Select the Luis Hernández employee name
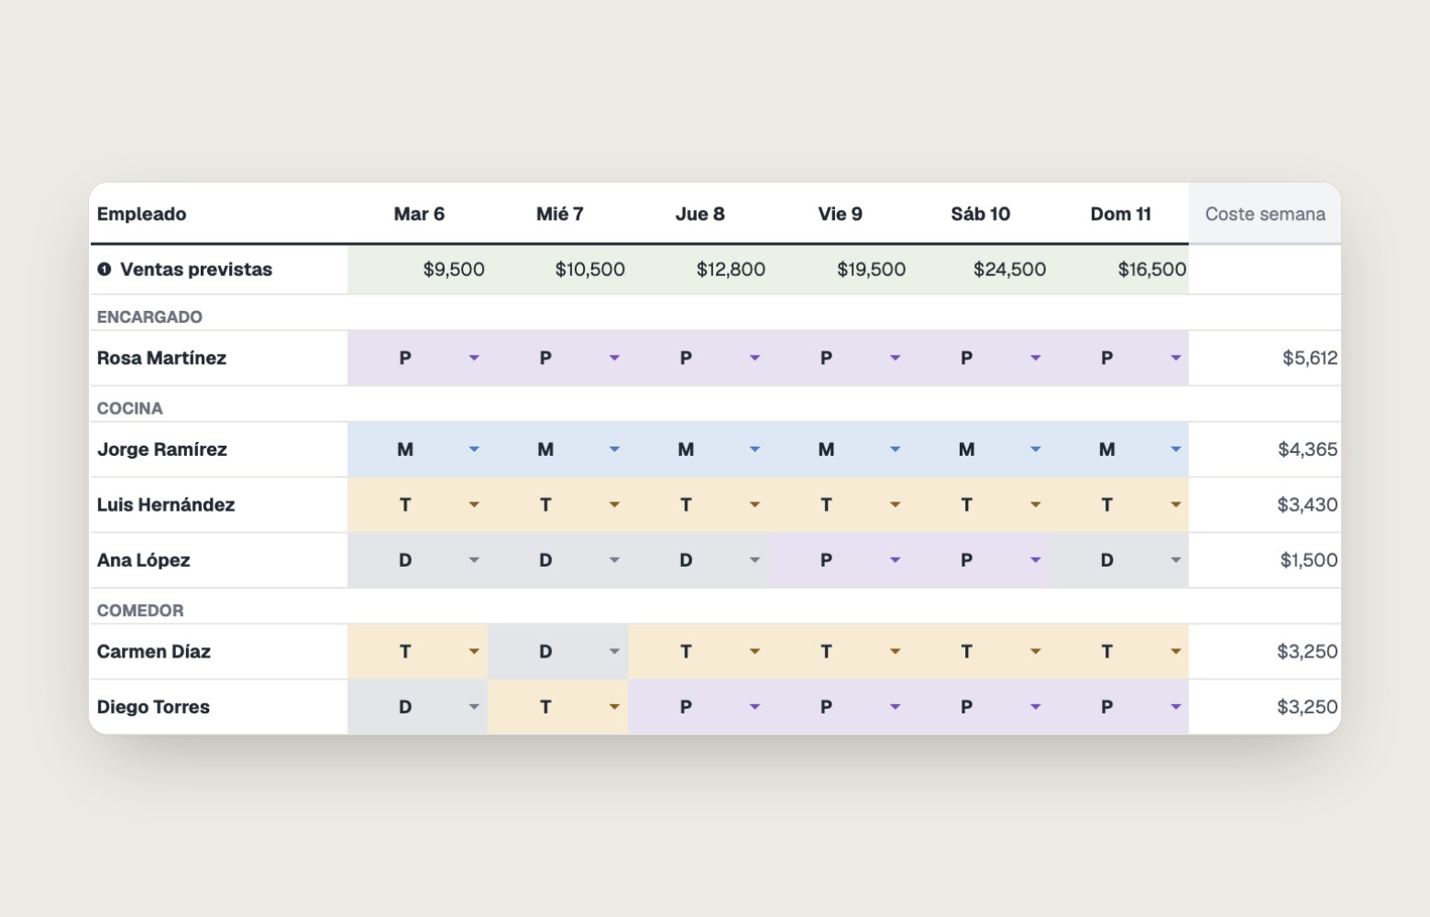The height and width of the screenshot is (917, 1430). pos(166,504)
